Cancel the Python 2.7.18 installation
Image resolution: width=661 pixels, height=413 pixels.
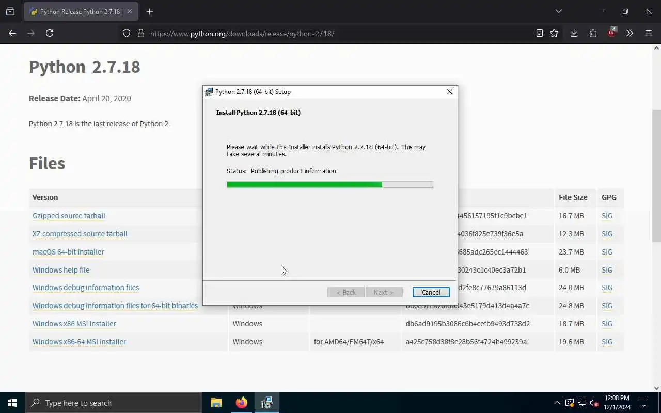pos(431,292)
